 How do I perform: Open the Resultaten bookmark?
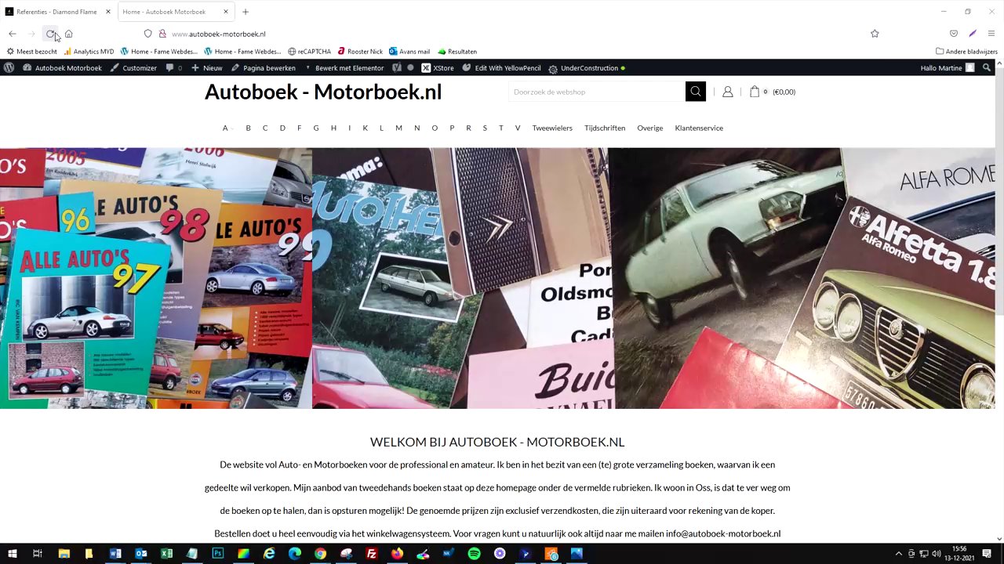(457, 52)
